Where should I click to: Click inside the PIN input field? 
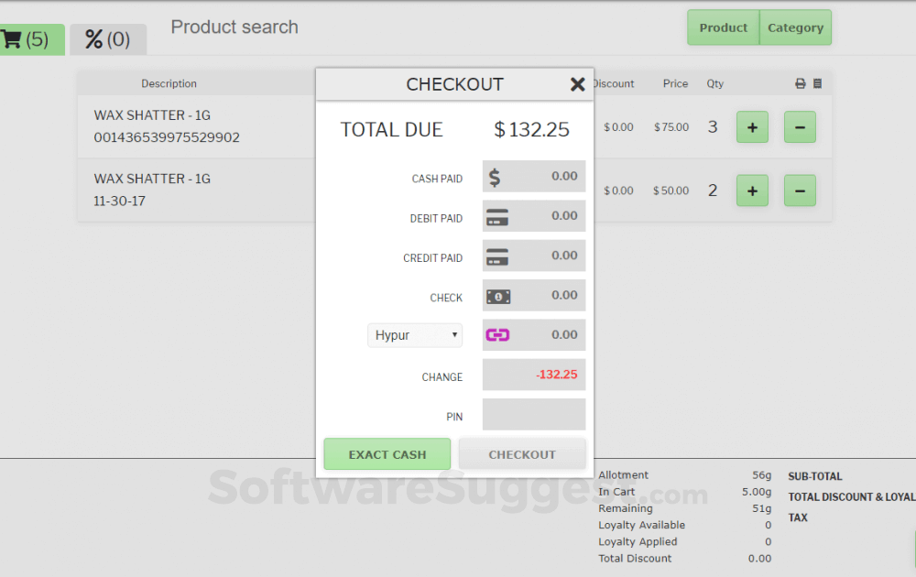pyautogui.click(x=533, y=415)
